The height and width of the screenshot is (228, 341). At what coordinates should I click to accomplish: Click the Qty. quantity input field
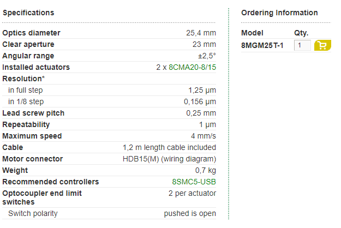[302, 45]
